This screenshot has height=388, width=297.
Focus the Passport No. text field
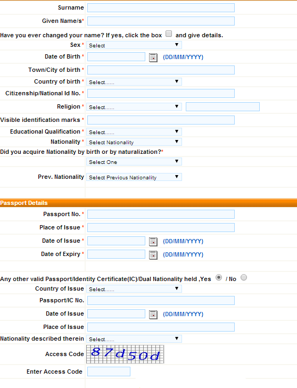tap(161, 214)
